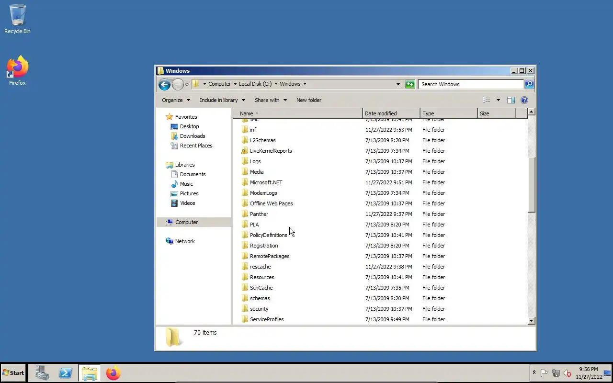The width and height of the screenshot is (613, 383).
Task: Select the ServiceProfiles folder
Action: (x=267, y=319)
